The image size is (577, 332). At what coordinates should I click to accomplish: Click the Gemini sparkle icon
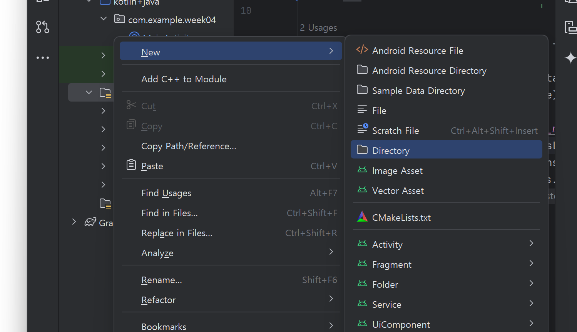point(570,58)
